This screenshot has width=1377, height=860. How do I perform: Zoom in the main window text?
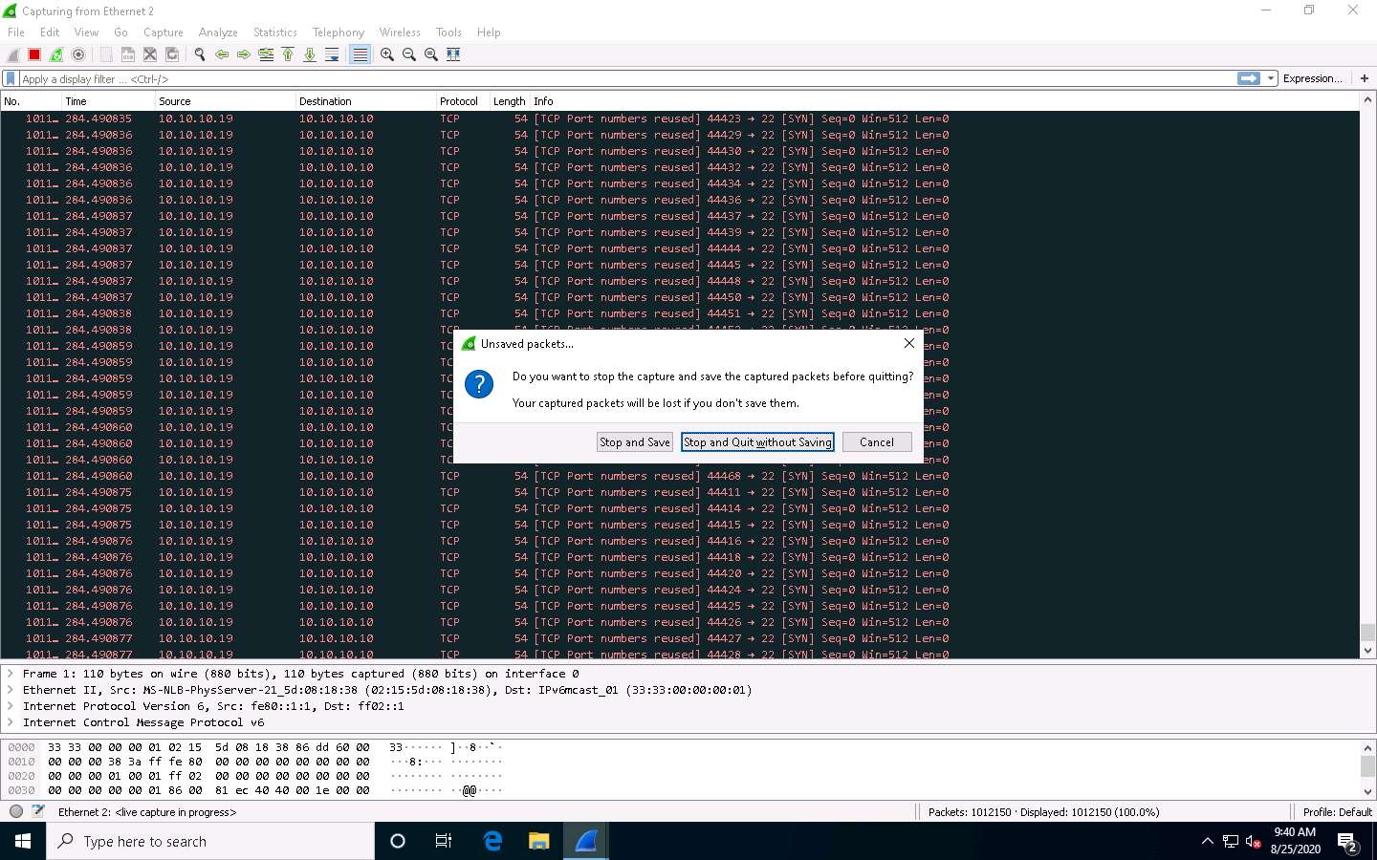387,54
